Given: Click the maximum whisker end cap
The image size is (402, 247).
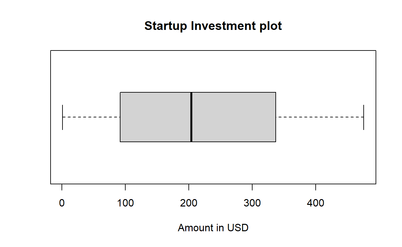Looking at the screenshot, I should coord(364,117).
